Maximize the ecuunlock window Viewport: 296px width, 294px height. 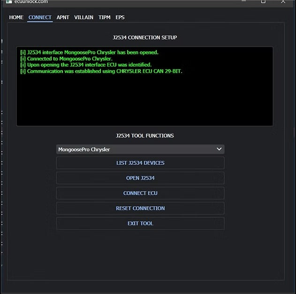pyautogui.click(x=263, y=2)
